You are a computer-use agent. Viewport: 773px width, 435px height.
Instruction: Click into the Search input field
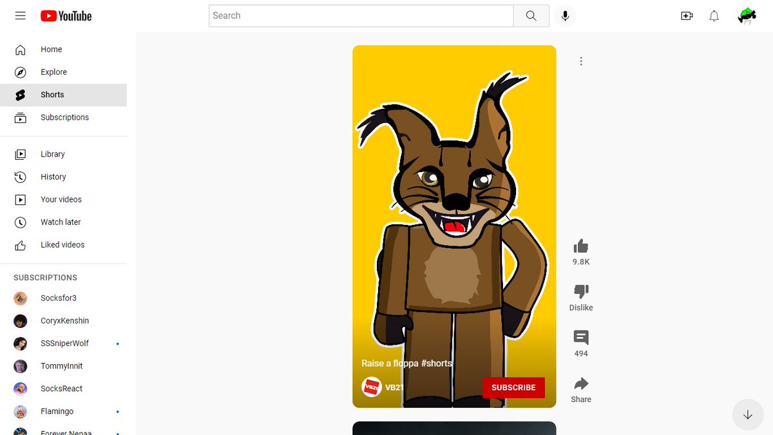point(361,16)
